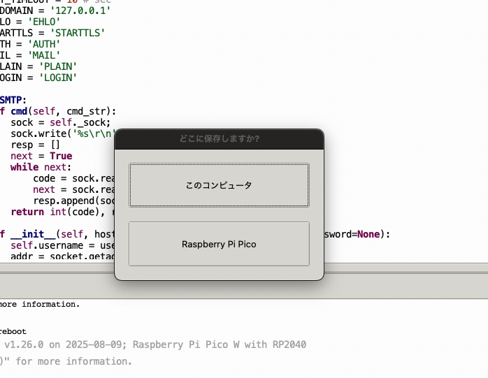Click the 'AUTH' string constant

click(44, 44)
